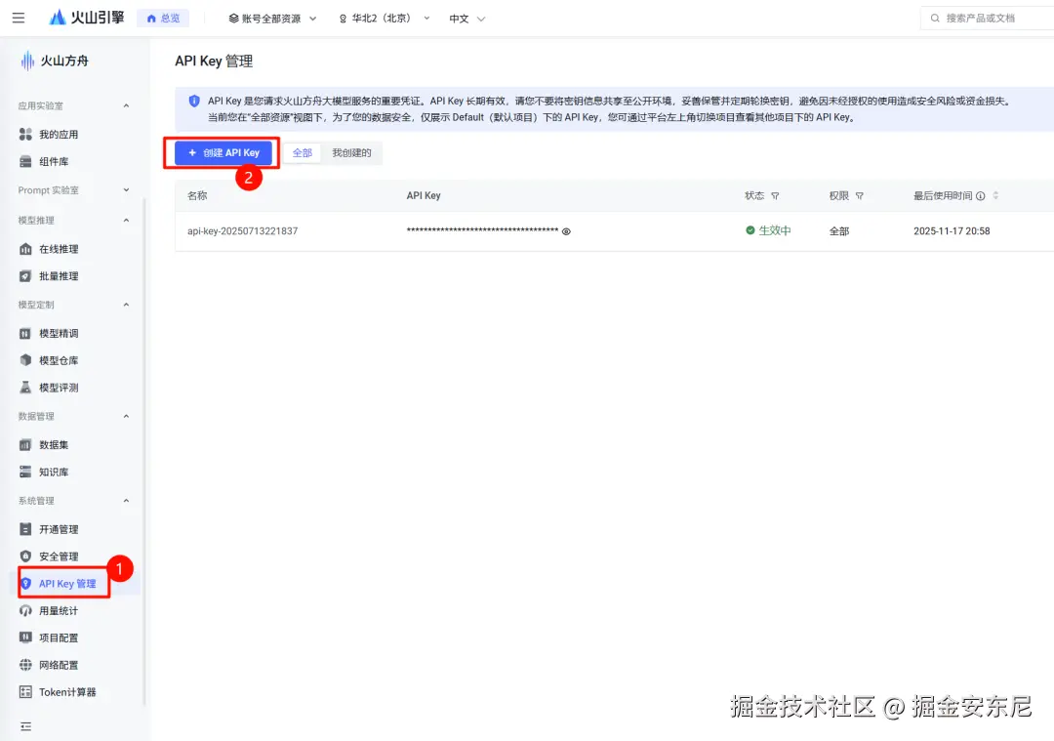The height and width of the screenshot is (741, 1054).
Task: Click the 火山方舟 product logo
Action: (55, 61)
